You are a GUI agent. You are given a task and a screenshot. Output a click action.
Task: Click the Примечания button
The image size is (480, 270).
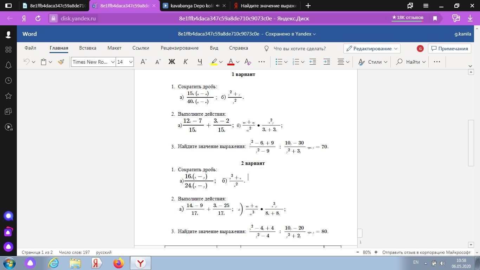pos(449,49)
